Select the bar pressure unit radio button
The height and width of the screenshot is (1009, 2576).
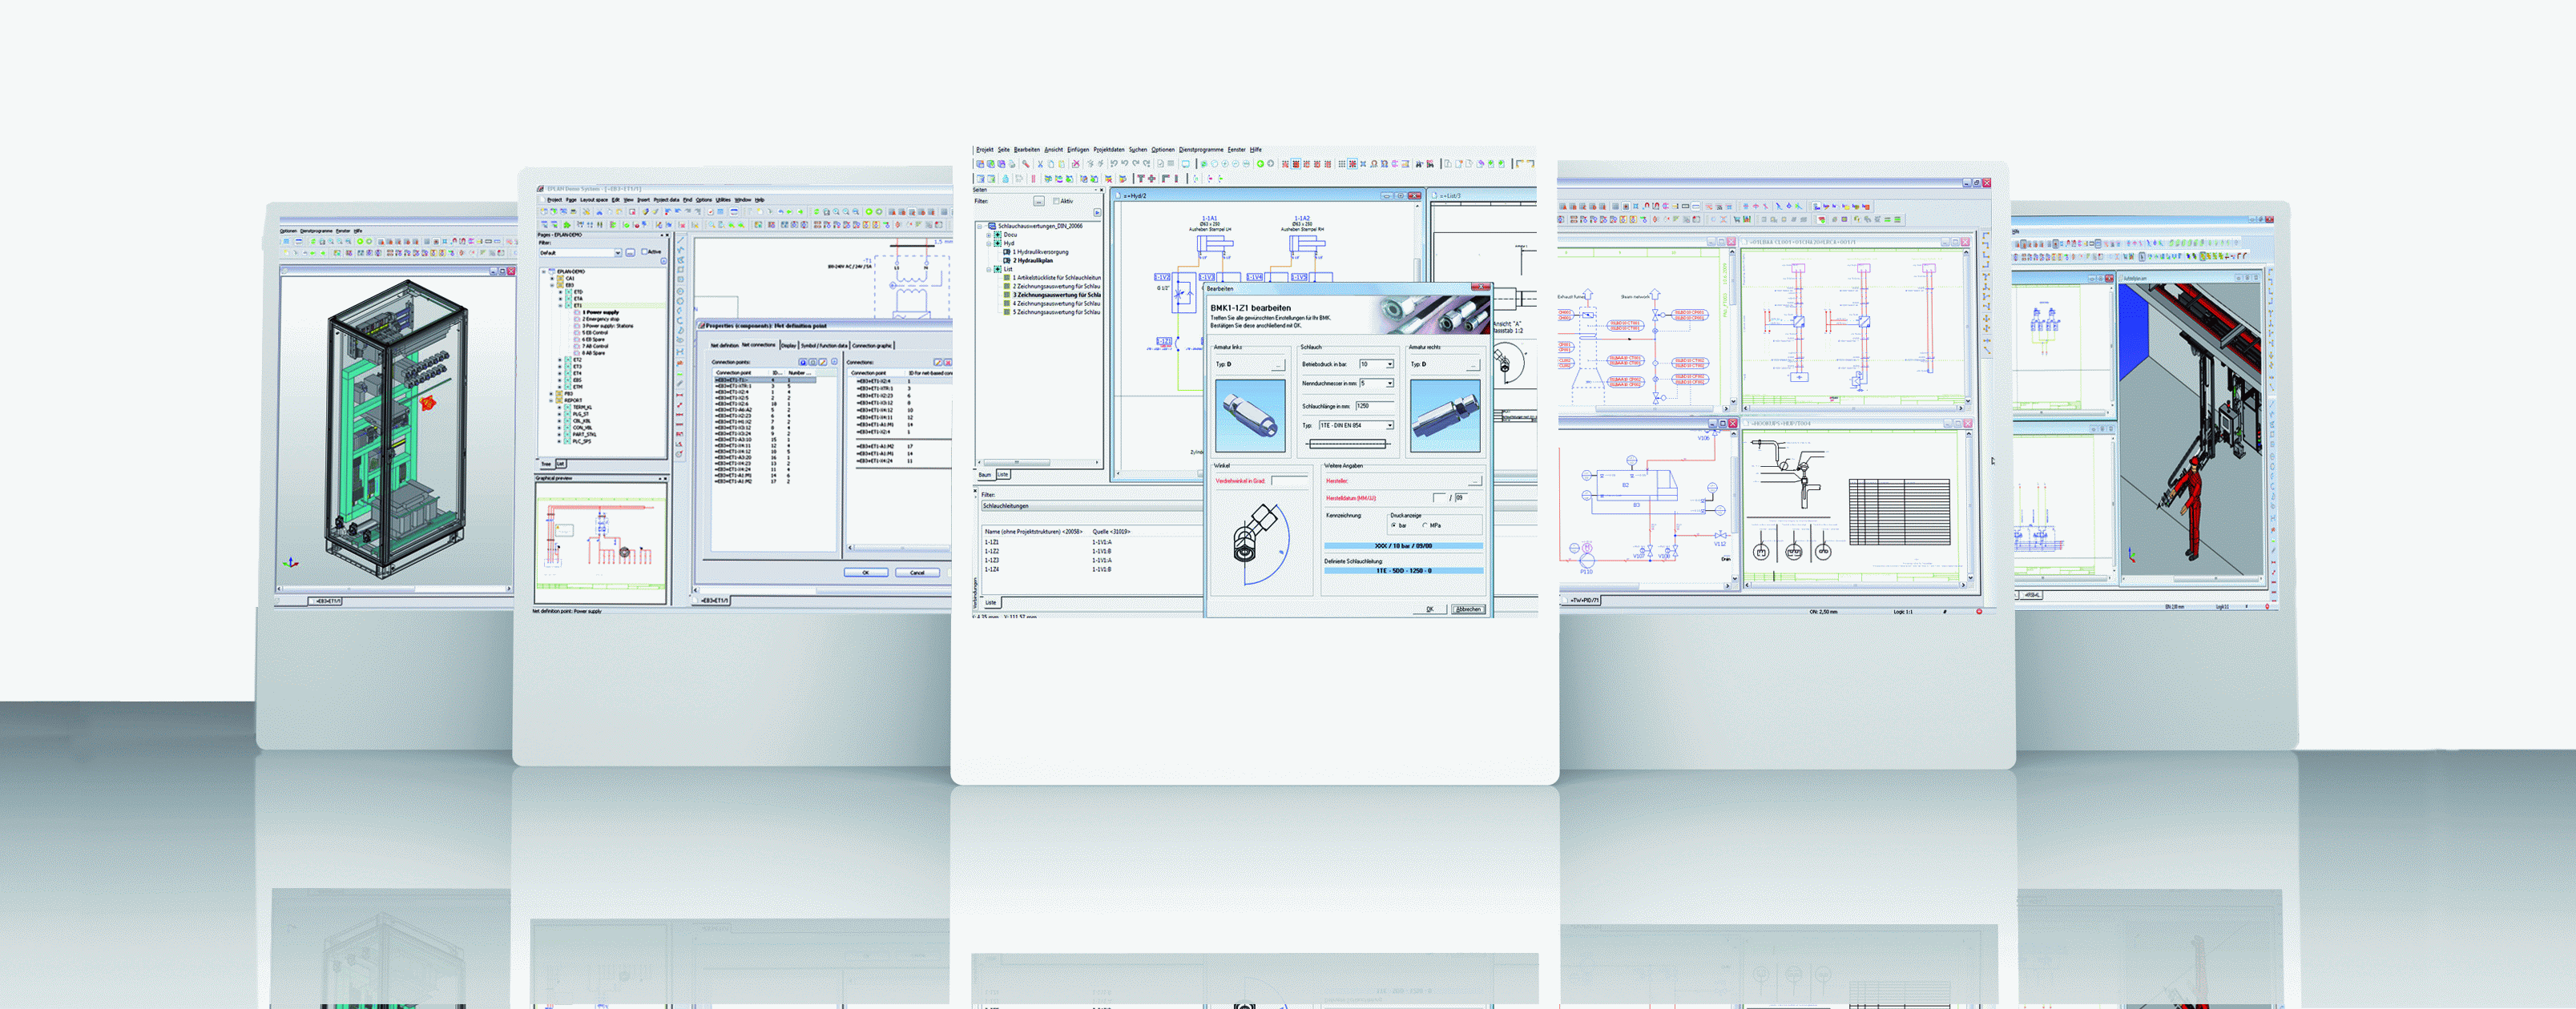pyautogui.click(x=1394, y=525)
